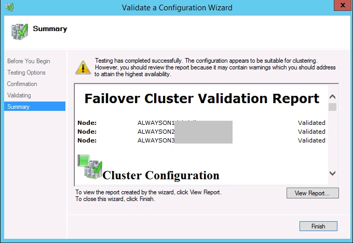Click the Cluster Configuration heading

point(161,175)
